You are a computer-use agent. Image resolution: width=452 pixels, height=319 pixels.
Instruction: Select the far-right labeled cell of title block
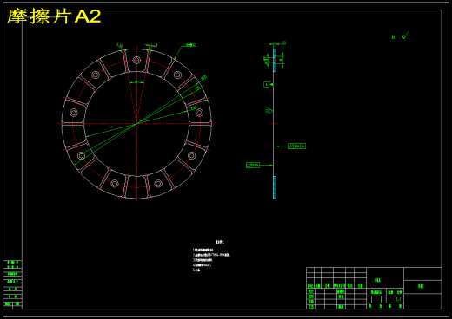[x=422, y=286]
